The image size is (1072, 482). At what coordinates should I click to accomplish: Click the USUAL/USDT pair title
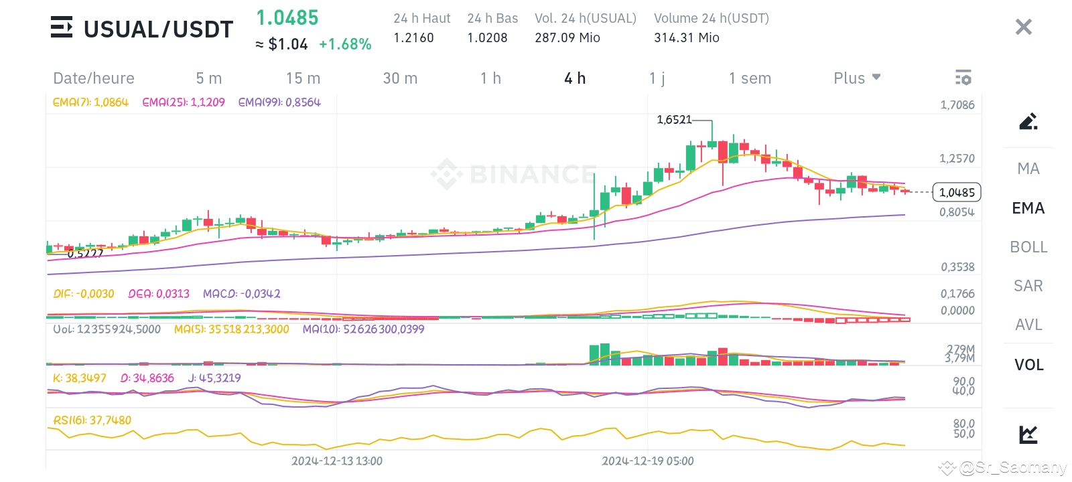pyautogui.click(x=158, y=29)
